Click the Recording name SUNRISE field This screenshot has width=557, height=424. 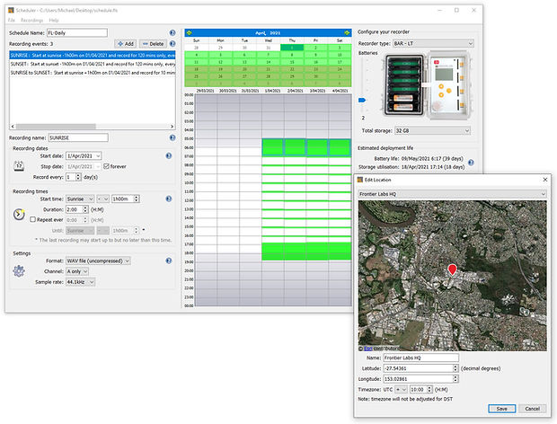[78, 137]
